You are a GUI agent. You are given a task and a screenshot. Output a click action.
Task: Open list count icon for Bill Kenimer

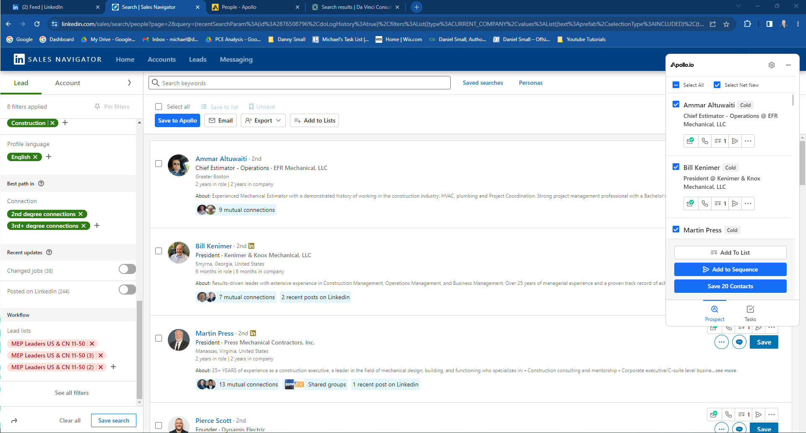point(720,203)
